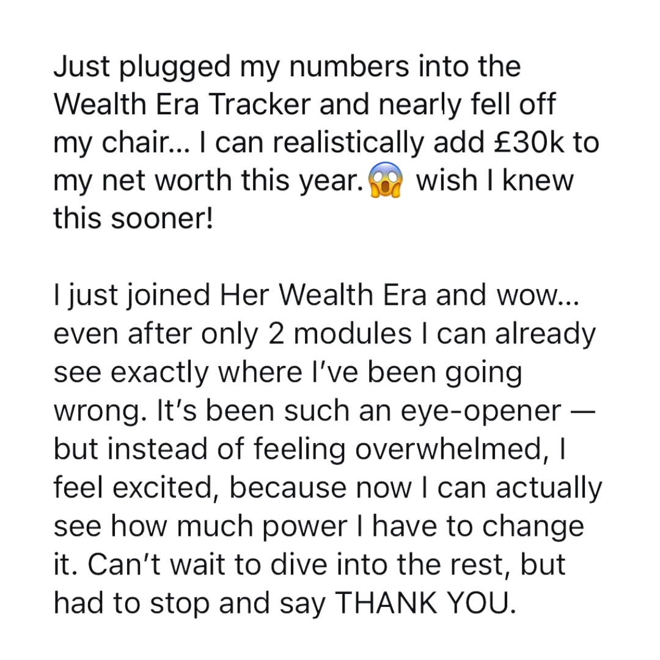
Task: Click the words "my chair"
Action: coord(116,143)
